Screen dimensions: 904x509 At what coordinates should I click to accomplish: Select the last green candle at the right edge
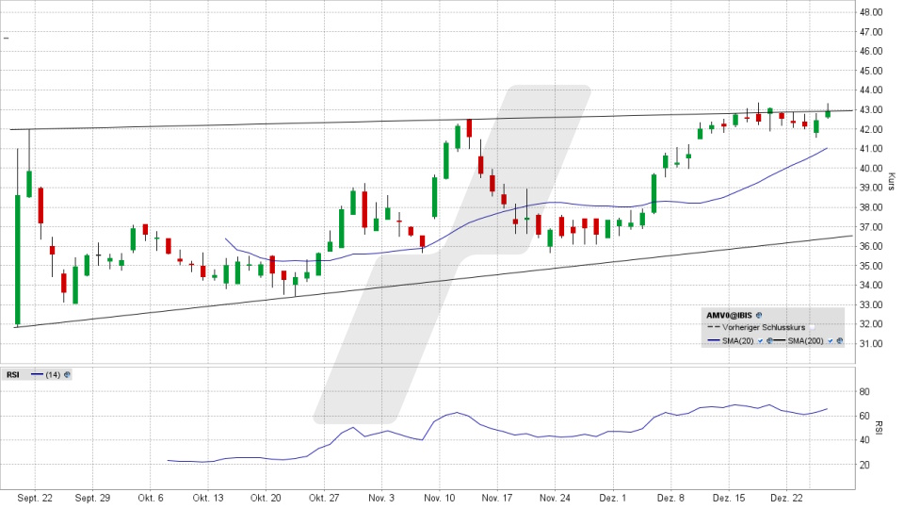(828, 114)
